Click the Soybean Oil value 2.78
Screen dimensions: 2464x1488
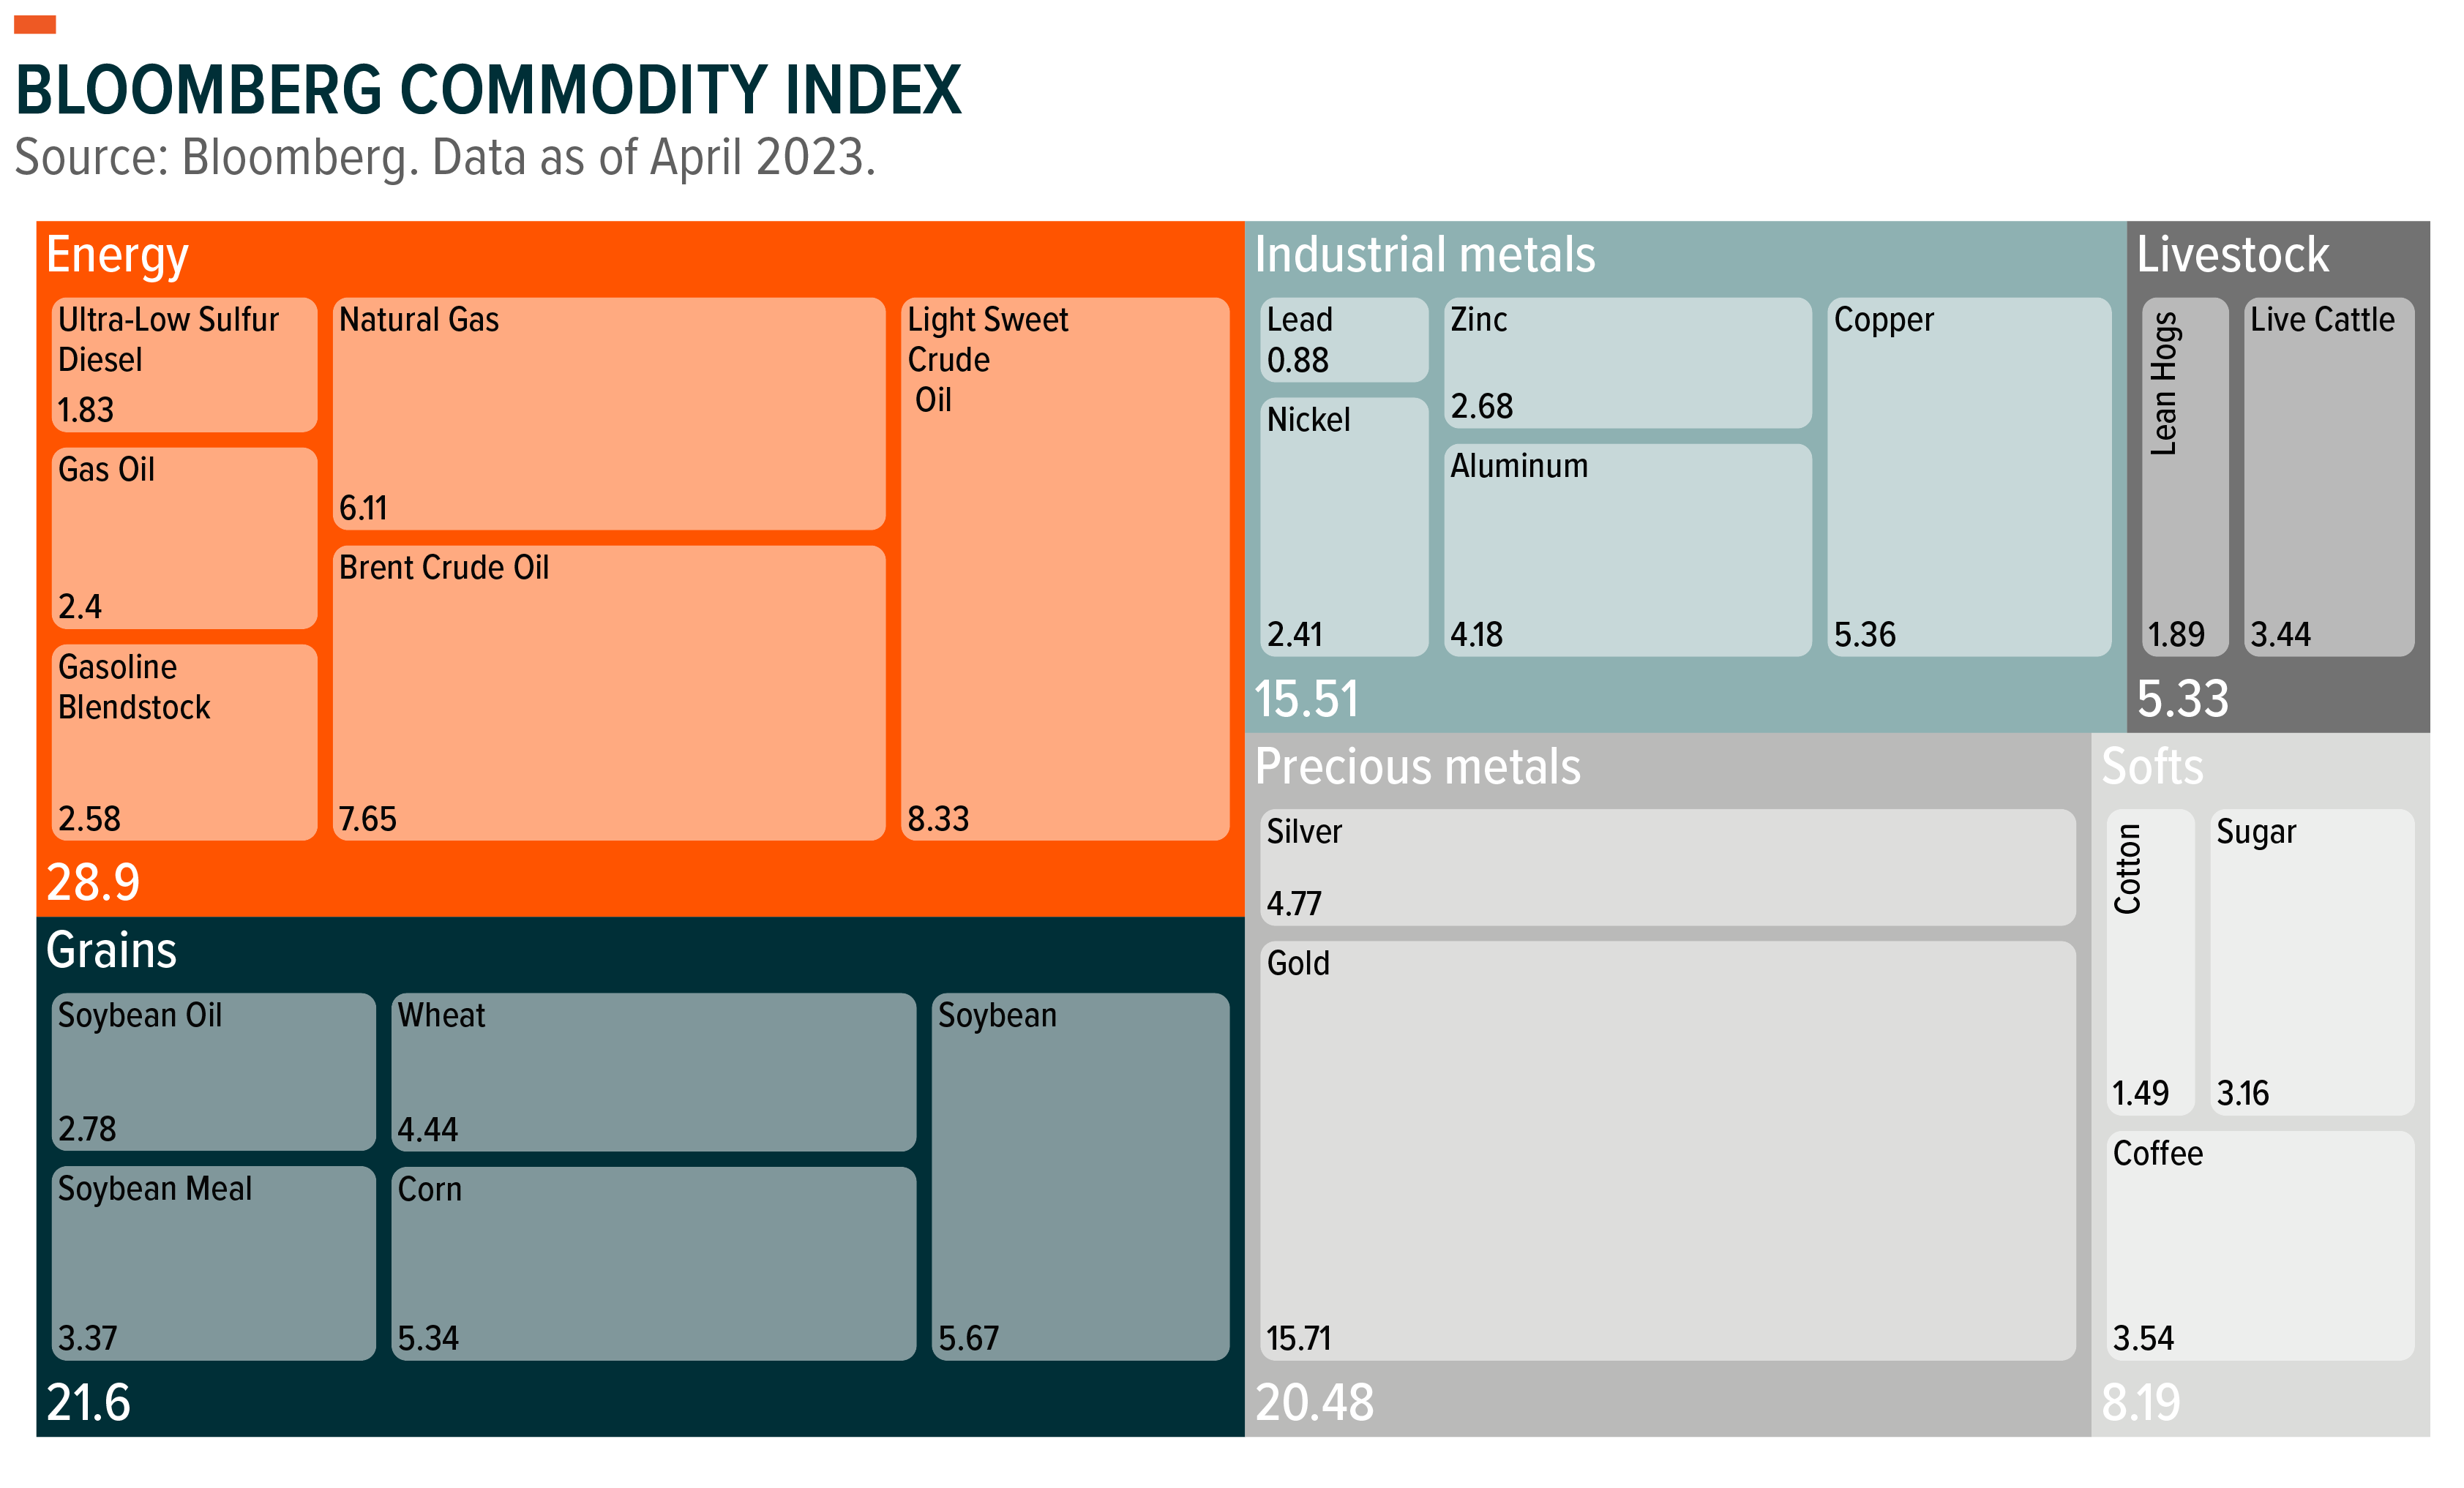[86, 1129]
